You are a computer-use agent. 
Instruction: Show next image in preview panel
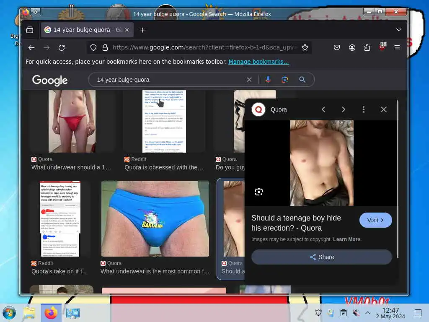coord(344,109)
